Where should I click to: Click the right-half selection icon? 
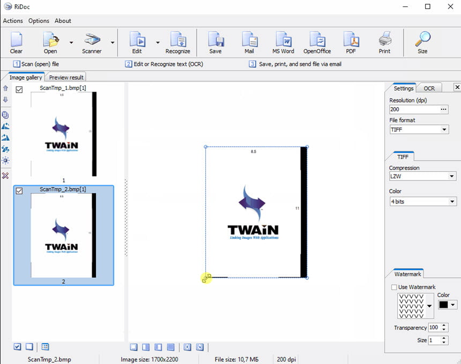(x=146, y=347)
